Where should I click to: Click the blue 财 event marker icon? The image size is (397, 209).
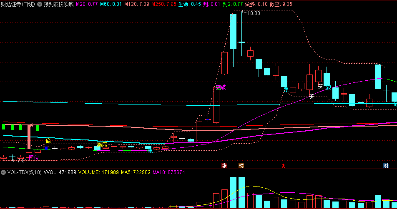pos(386,166)
